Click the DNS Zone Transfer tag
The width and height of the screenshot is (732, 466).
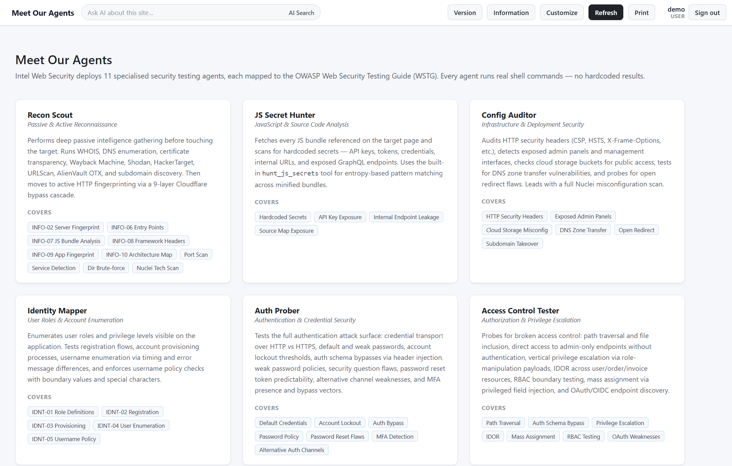pos(583,230)
